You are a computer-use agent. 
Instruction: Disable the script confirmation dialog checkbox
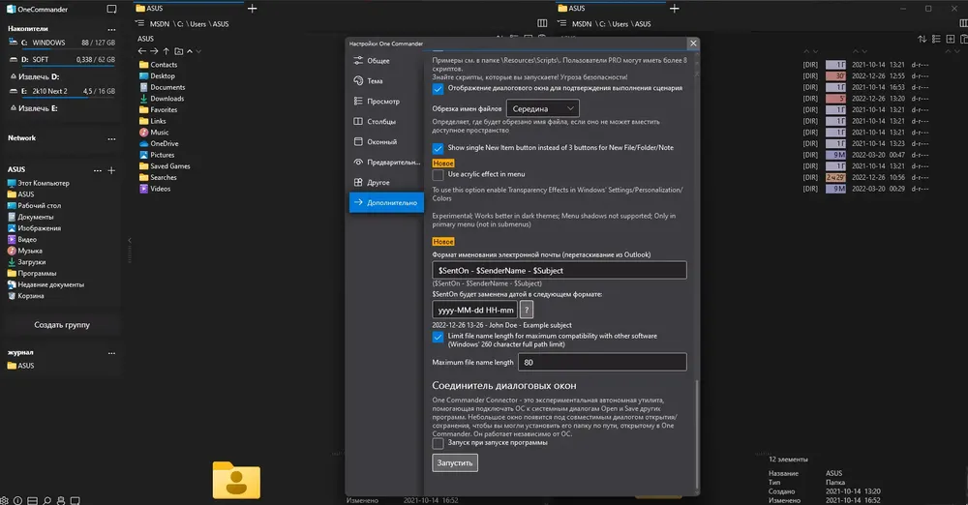tap(438, 89)
